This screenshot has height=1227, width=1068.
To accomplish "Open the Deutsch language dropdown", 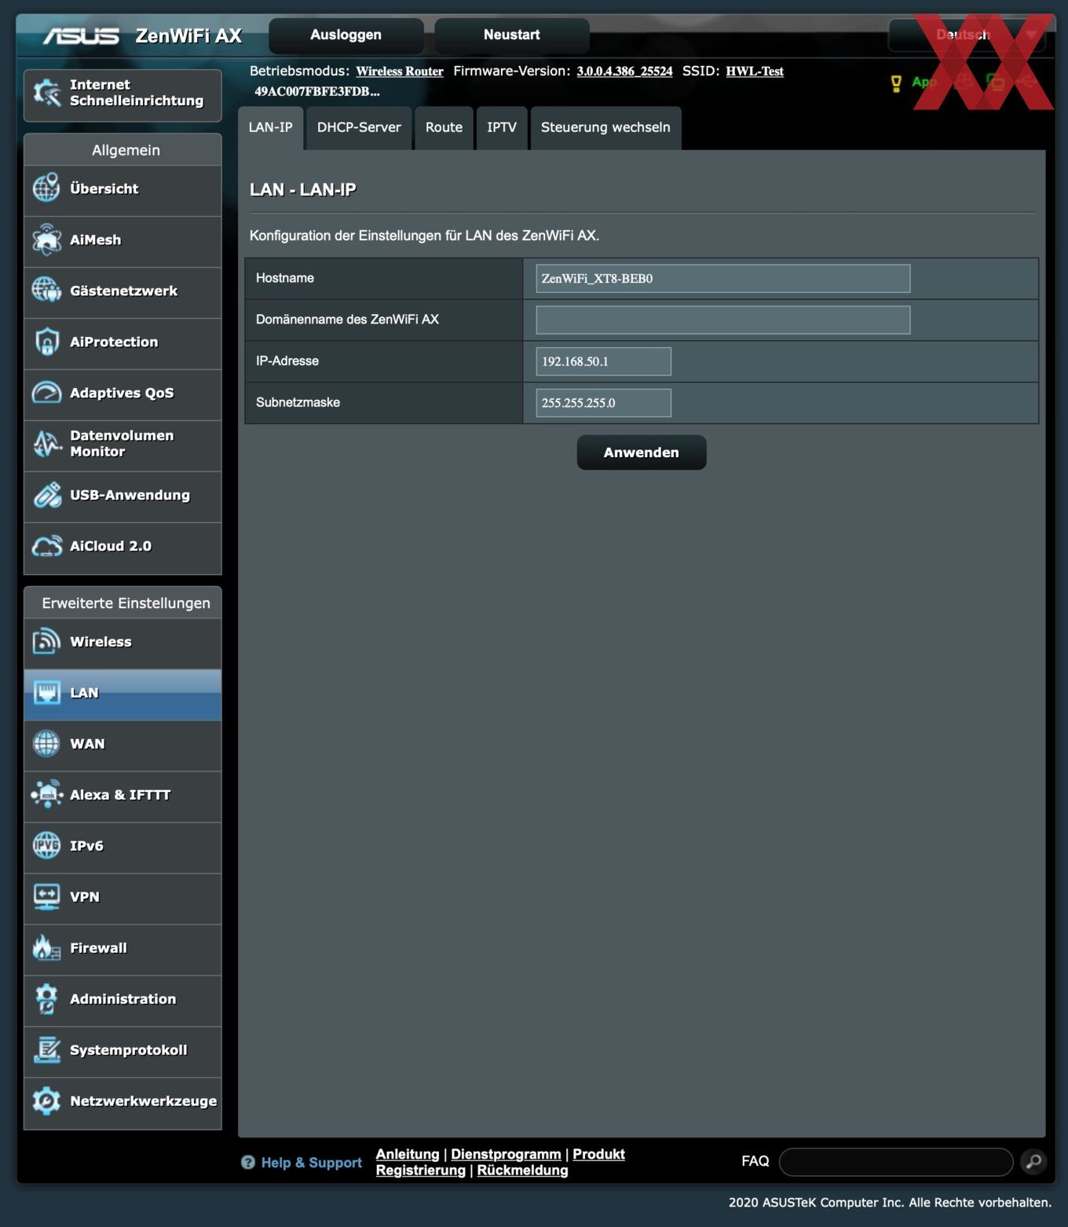I will 967,35.
